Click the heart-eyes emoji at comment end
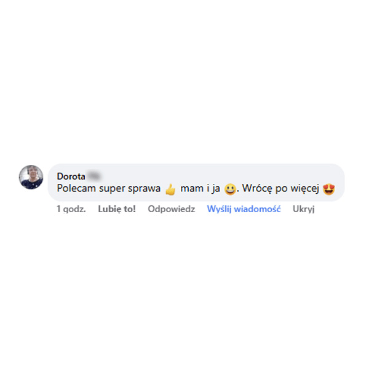 click(x=329, y=189)
